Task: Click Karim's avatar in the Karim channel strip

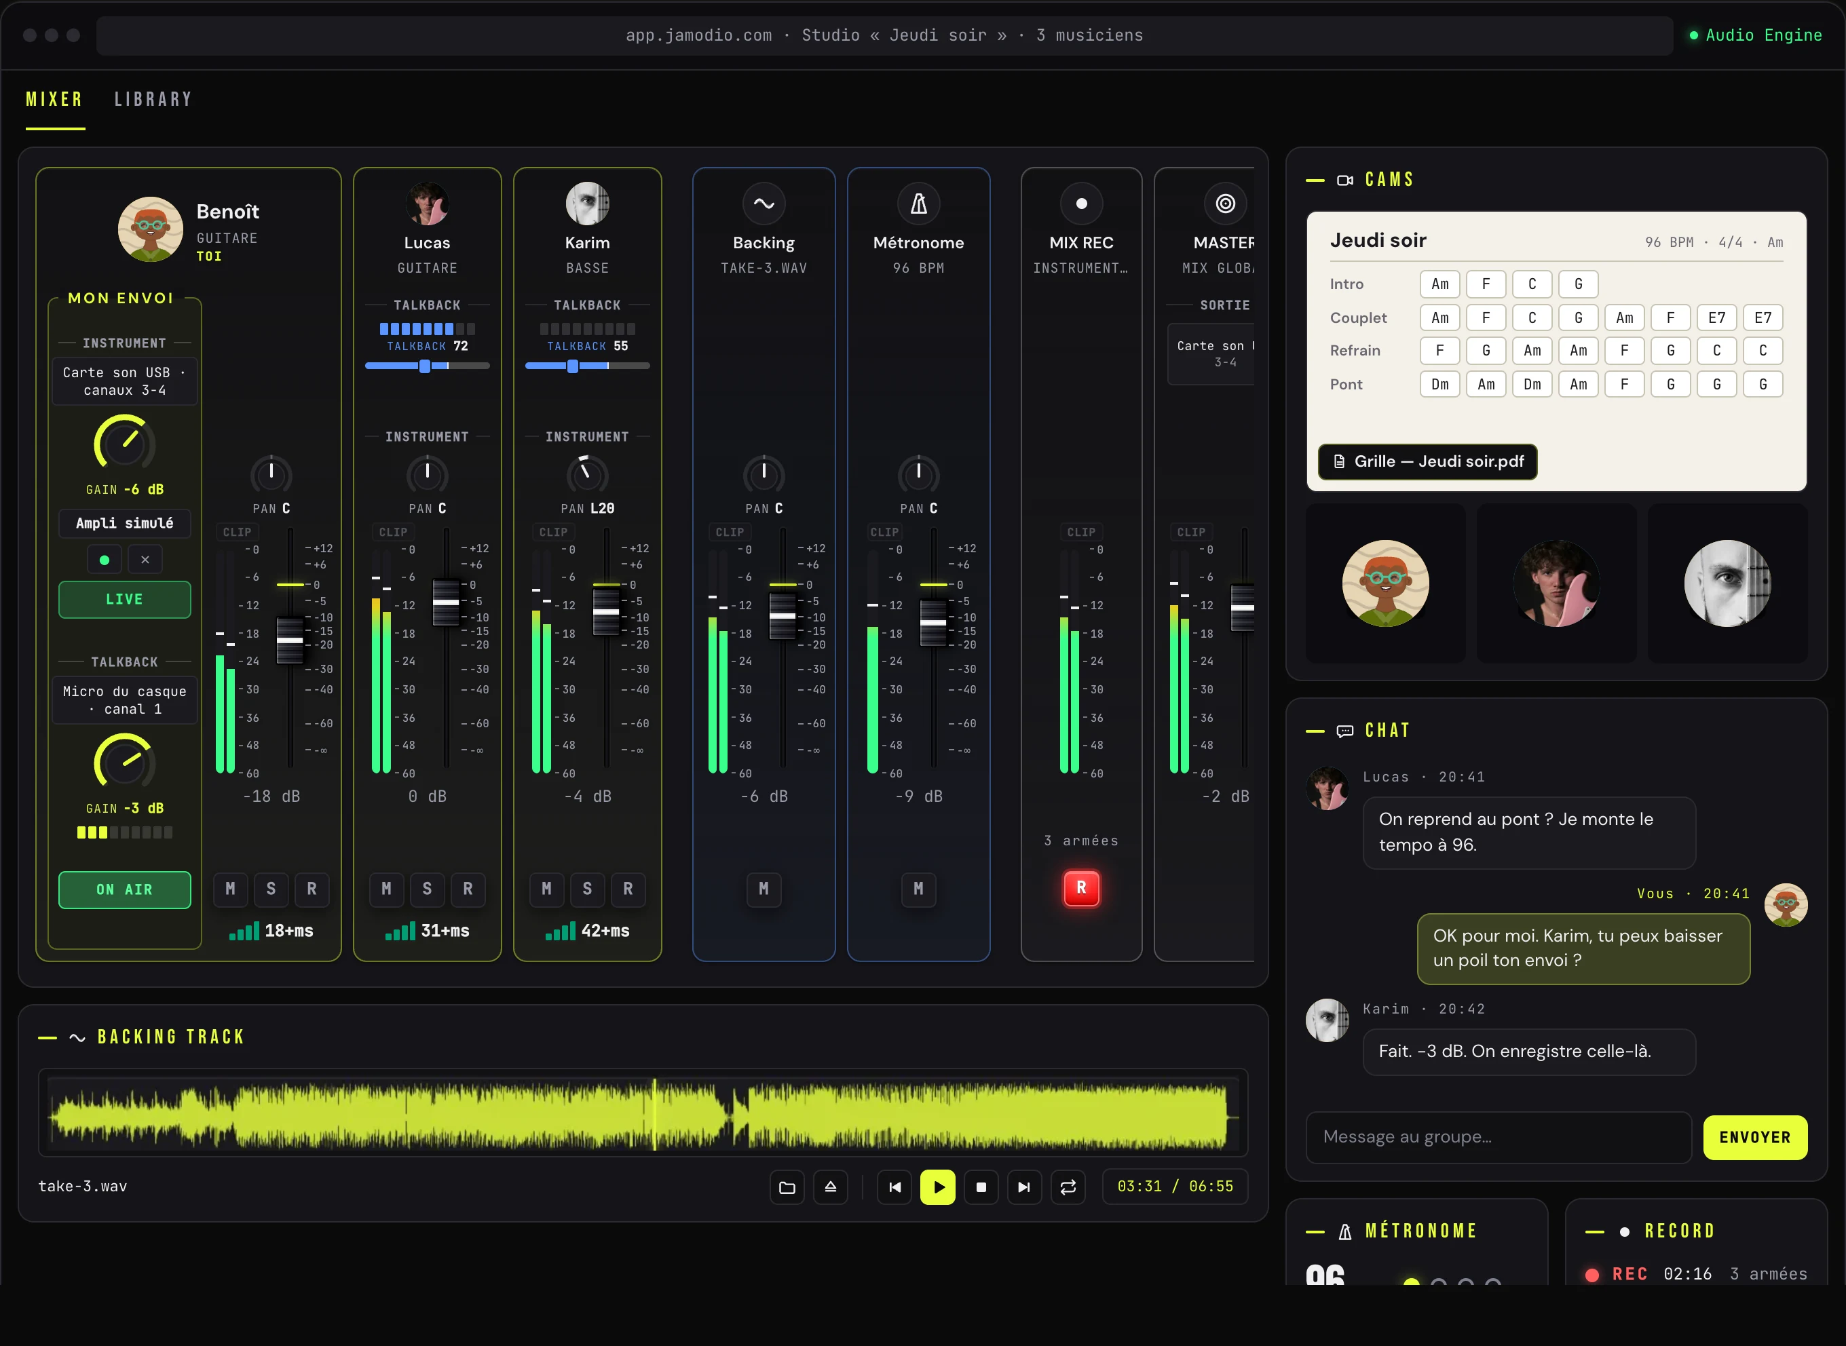Action: point(588,204)
